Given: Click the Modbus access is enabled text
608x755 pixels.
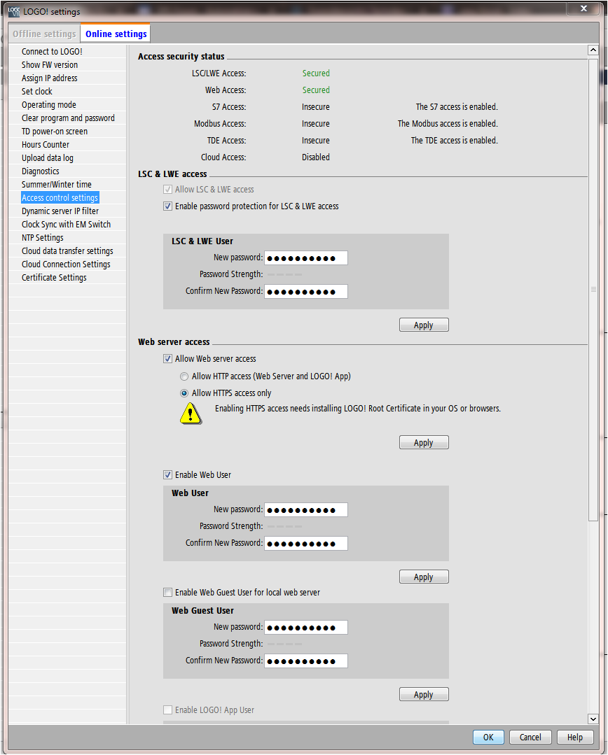Looking at the screenshot, I should click(x=448, y=124).
